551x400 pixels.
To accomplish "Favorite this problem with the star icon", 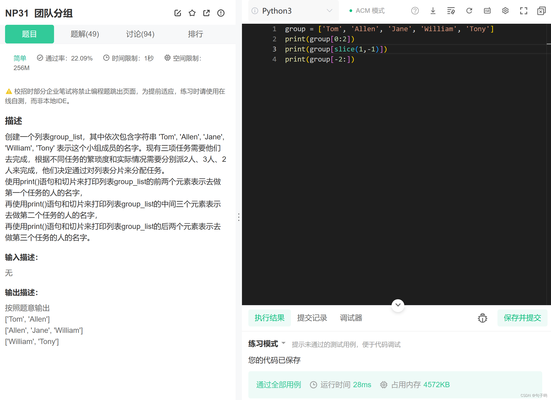I will 192,13.
